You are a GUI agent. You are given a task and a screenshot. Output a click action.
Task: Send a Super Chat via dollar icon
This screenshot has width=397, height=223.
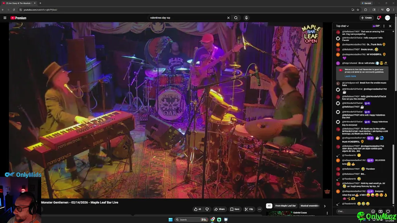pyautogui.click(x=381, y=212)
